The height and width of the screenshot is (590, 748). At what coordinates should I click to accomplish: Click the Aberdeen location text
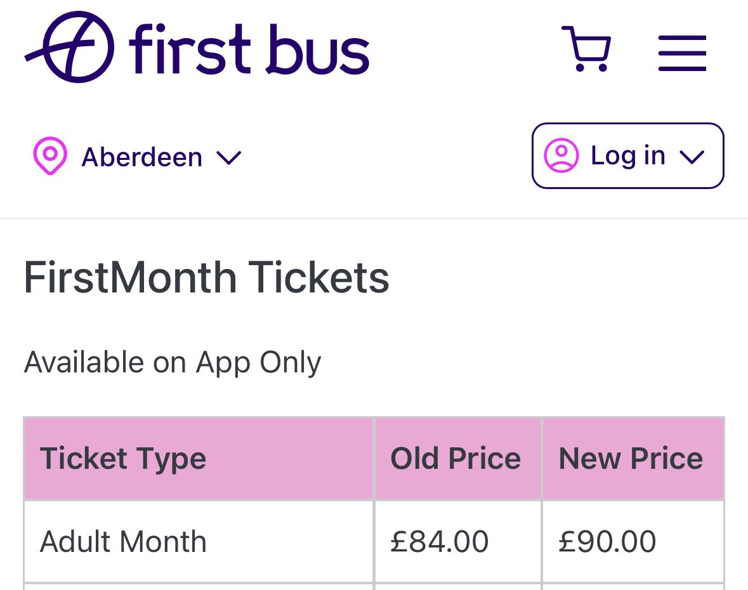(141, 157)
